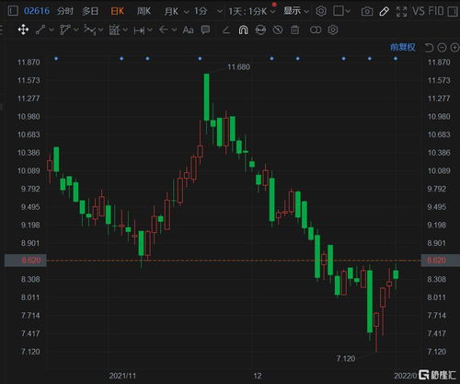
Task: Click the 2021/11 date axis label
Action: (122, 376)
